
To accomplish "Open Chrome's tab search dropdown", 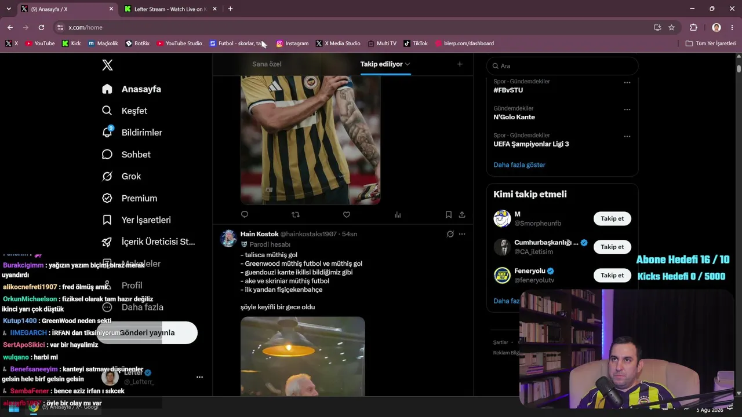I will pyautogui.click(x=8, y=9).
